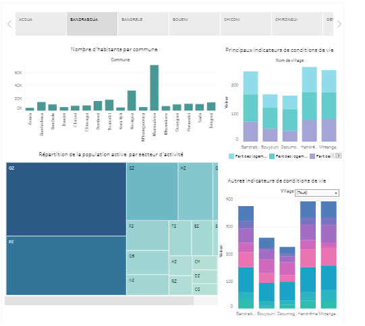Click the purple legend color swatch
365x326 pixels.
click(312, 156)
